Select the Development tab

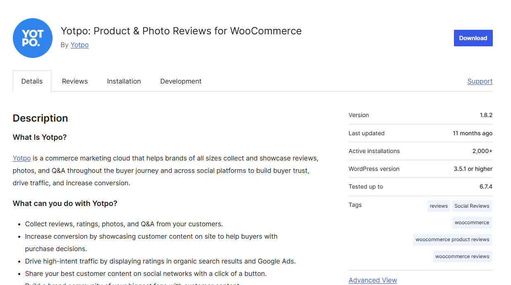coord(181,81)
